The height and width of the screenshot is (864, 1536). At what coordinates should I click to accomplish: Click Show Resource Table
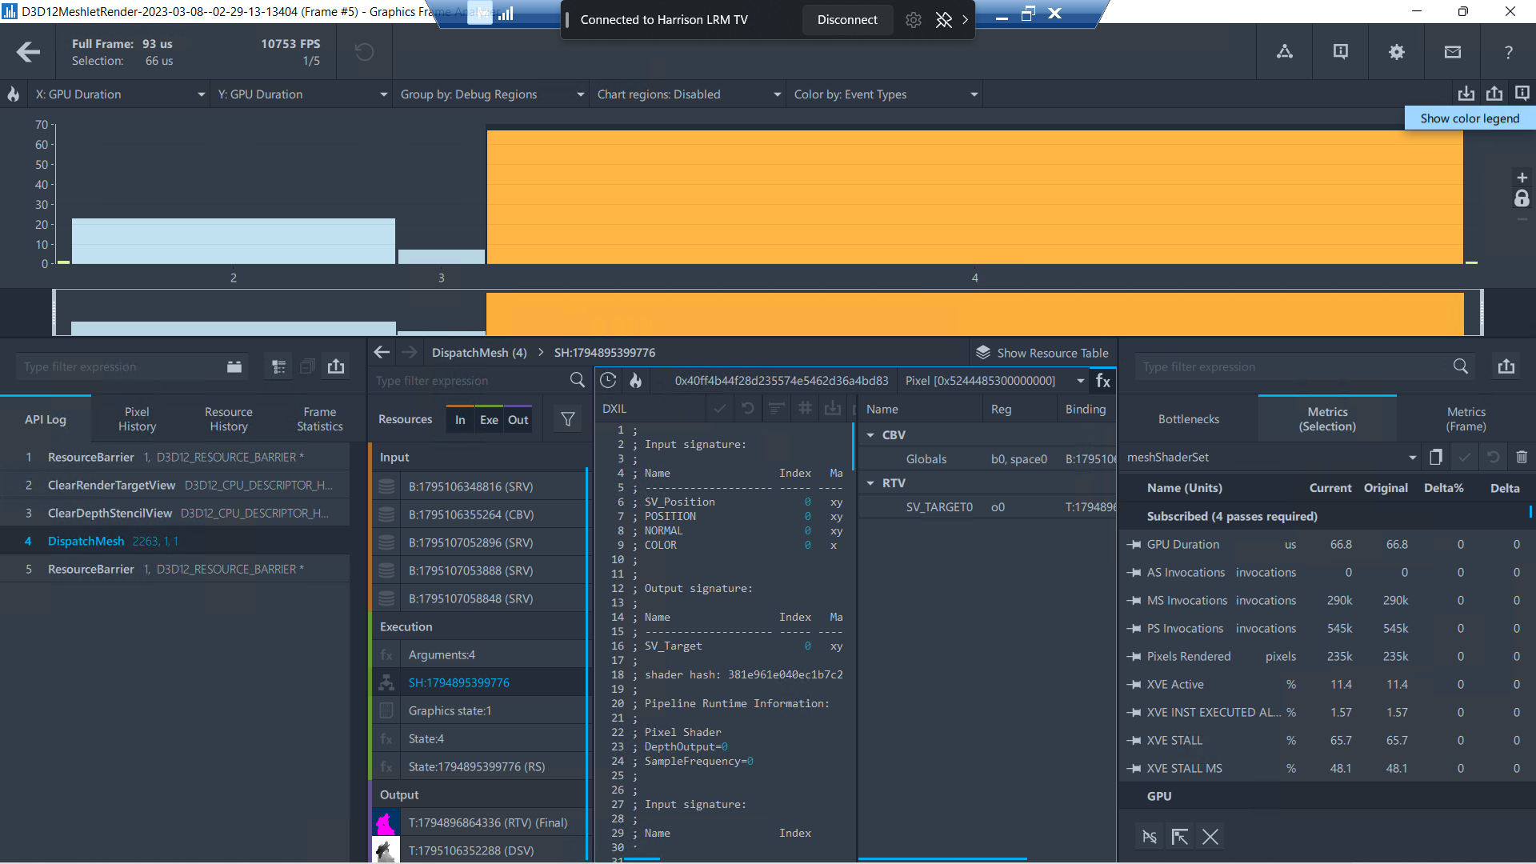1042,353
